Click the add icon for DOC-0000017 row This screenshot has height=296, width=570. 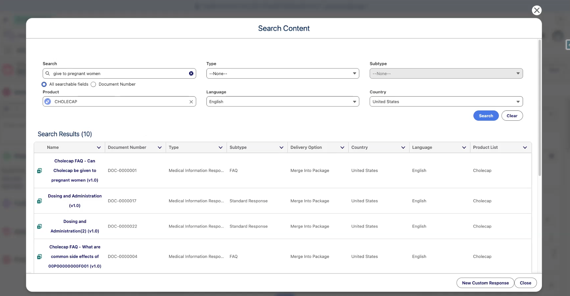[x=39, y=201]
